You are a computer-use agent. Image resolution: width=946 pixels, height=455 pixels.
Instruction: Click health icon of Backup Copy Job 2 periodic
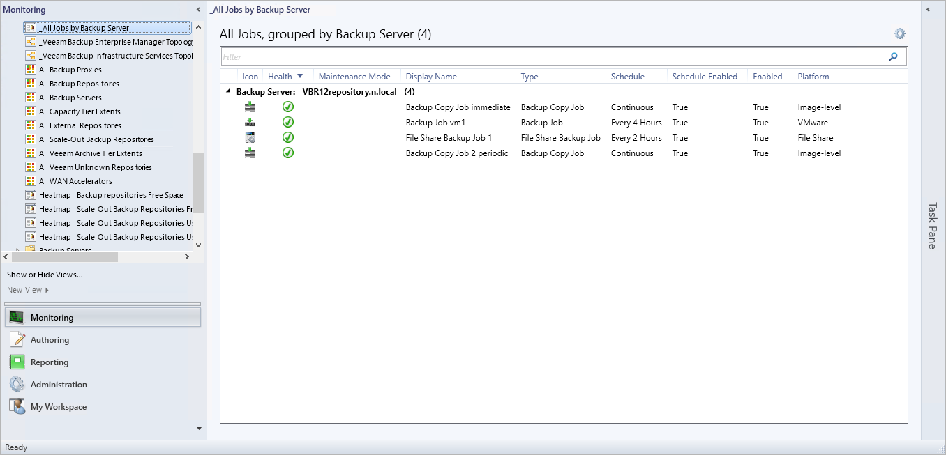[288, 153]
